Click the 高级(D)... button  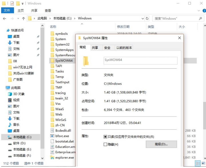pos(161,144)
